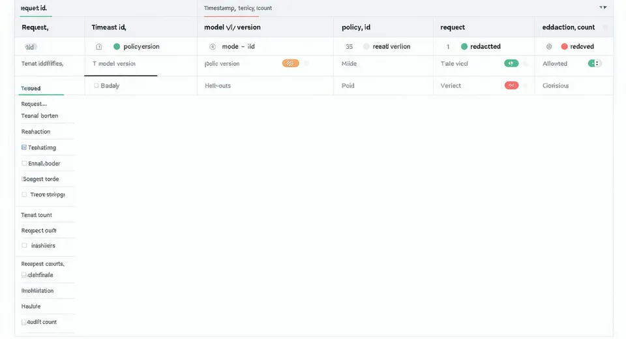Click the 'Ciorisious' cell

coord(556,85)
